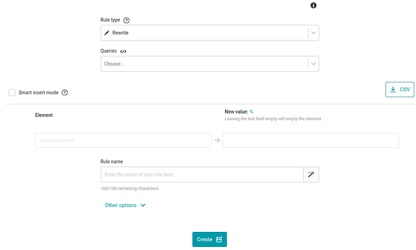Click the Create button
416x250 pixels.
point(210,239)
